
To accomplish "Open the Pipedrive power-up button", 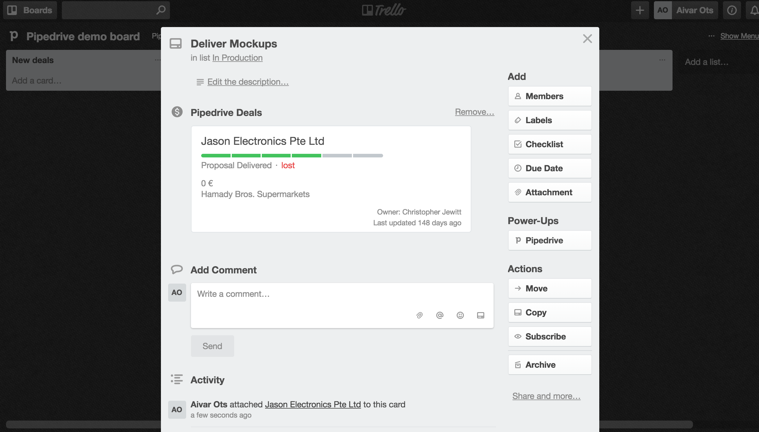I will tap(550, 240).
